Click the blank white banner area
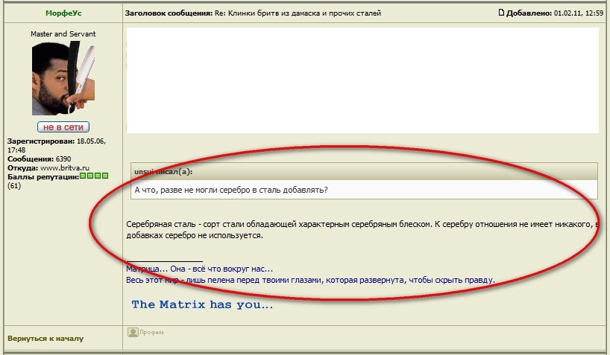This screenshot has height=355, width=610. pos(362,80)
